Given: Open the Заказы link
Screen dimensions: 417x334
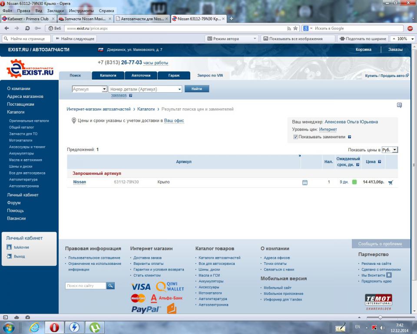Looking at the screenshot, I should pos(395,50).
